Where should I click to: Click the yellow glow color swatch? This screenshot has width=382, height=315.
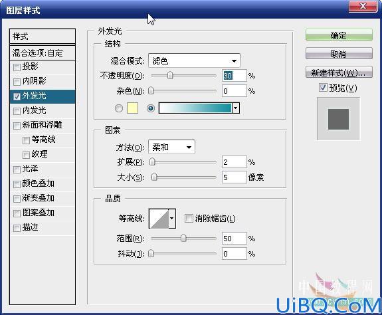coord(132,108)
